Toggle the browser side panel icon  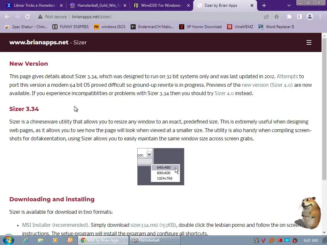click(x=300, y=17)
